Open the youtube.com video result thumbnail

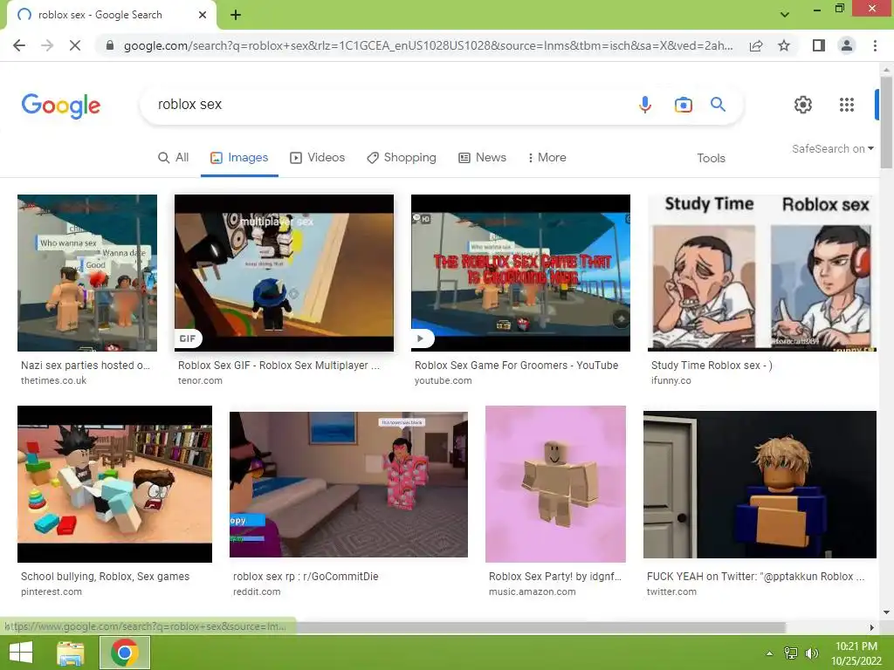pos(520,273)
